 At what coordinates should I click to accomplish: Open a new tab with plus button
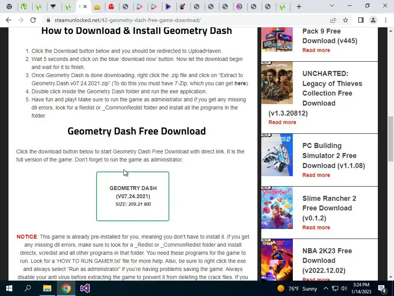[x=299, y=7]
